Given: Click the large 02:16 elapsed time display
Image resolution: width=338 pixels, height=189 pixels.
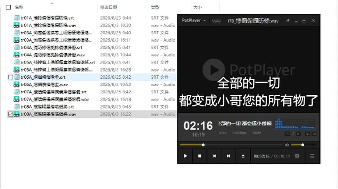Looking at the screenshot, I should click(198, 125).
